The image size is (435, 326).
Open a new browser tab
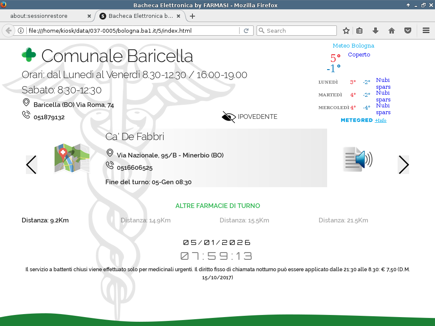[x=192, y=16]
